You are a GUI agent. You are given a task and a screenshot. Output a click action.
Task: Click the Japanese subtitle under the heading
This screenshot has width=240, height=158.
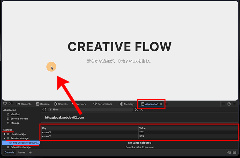[119, 61]
